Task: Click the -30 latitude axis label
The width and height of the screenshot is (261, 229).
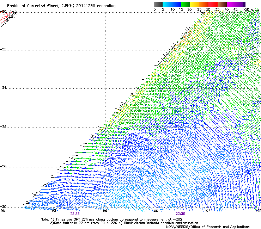Action: coord(3,206)
